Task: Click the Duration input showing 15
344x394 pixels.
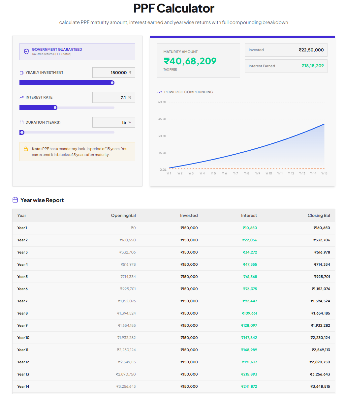Action: click(113, 122)
